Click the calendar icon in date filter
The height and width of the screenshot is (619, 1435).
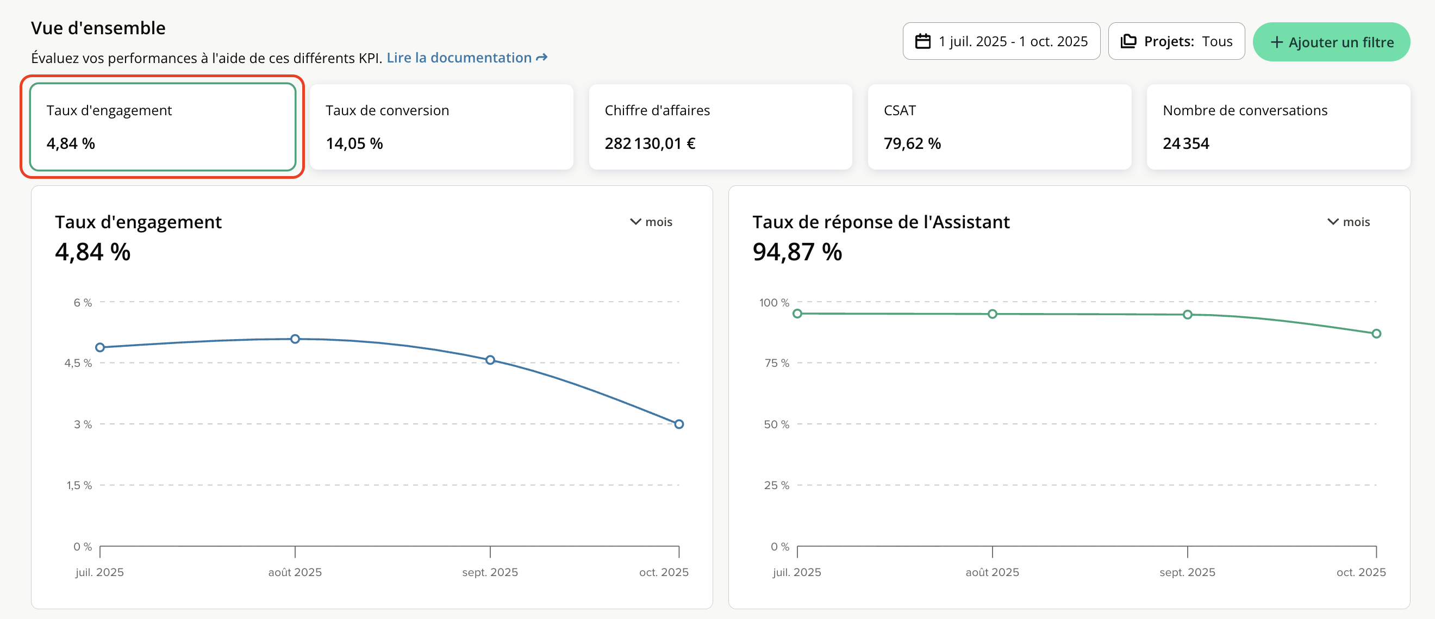point(922,41)
